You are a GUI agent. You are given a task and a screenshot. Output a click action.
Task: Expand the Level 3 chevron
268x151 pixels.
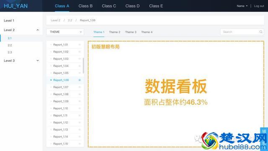38,60
